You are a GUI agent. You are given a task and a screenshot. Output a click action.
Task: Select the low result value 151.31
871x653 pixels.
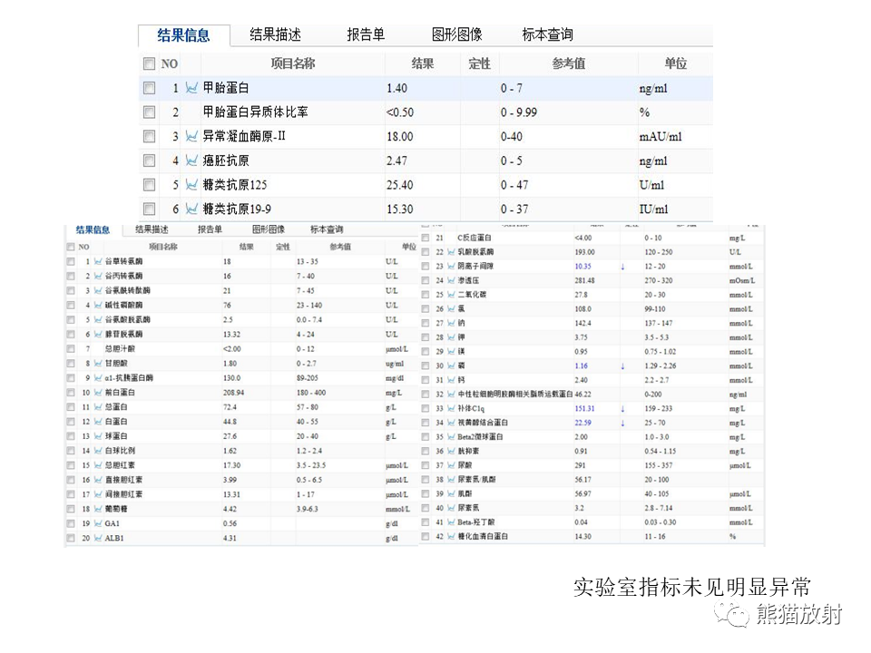pos(584,408)
